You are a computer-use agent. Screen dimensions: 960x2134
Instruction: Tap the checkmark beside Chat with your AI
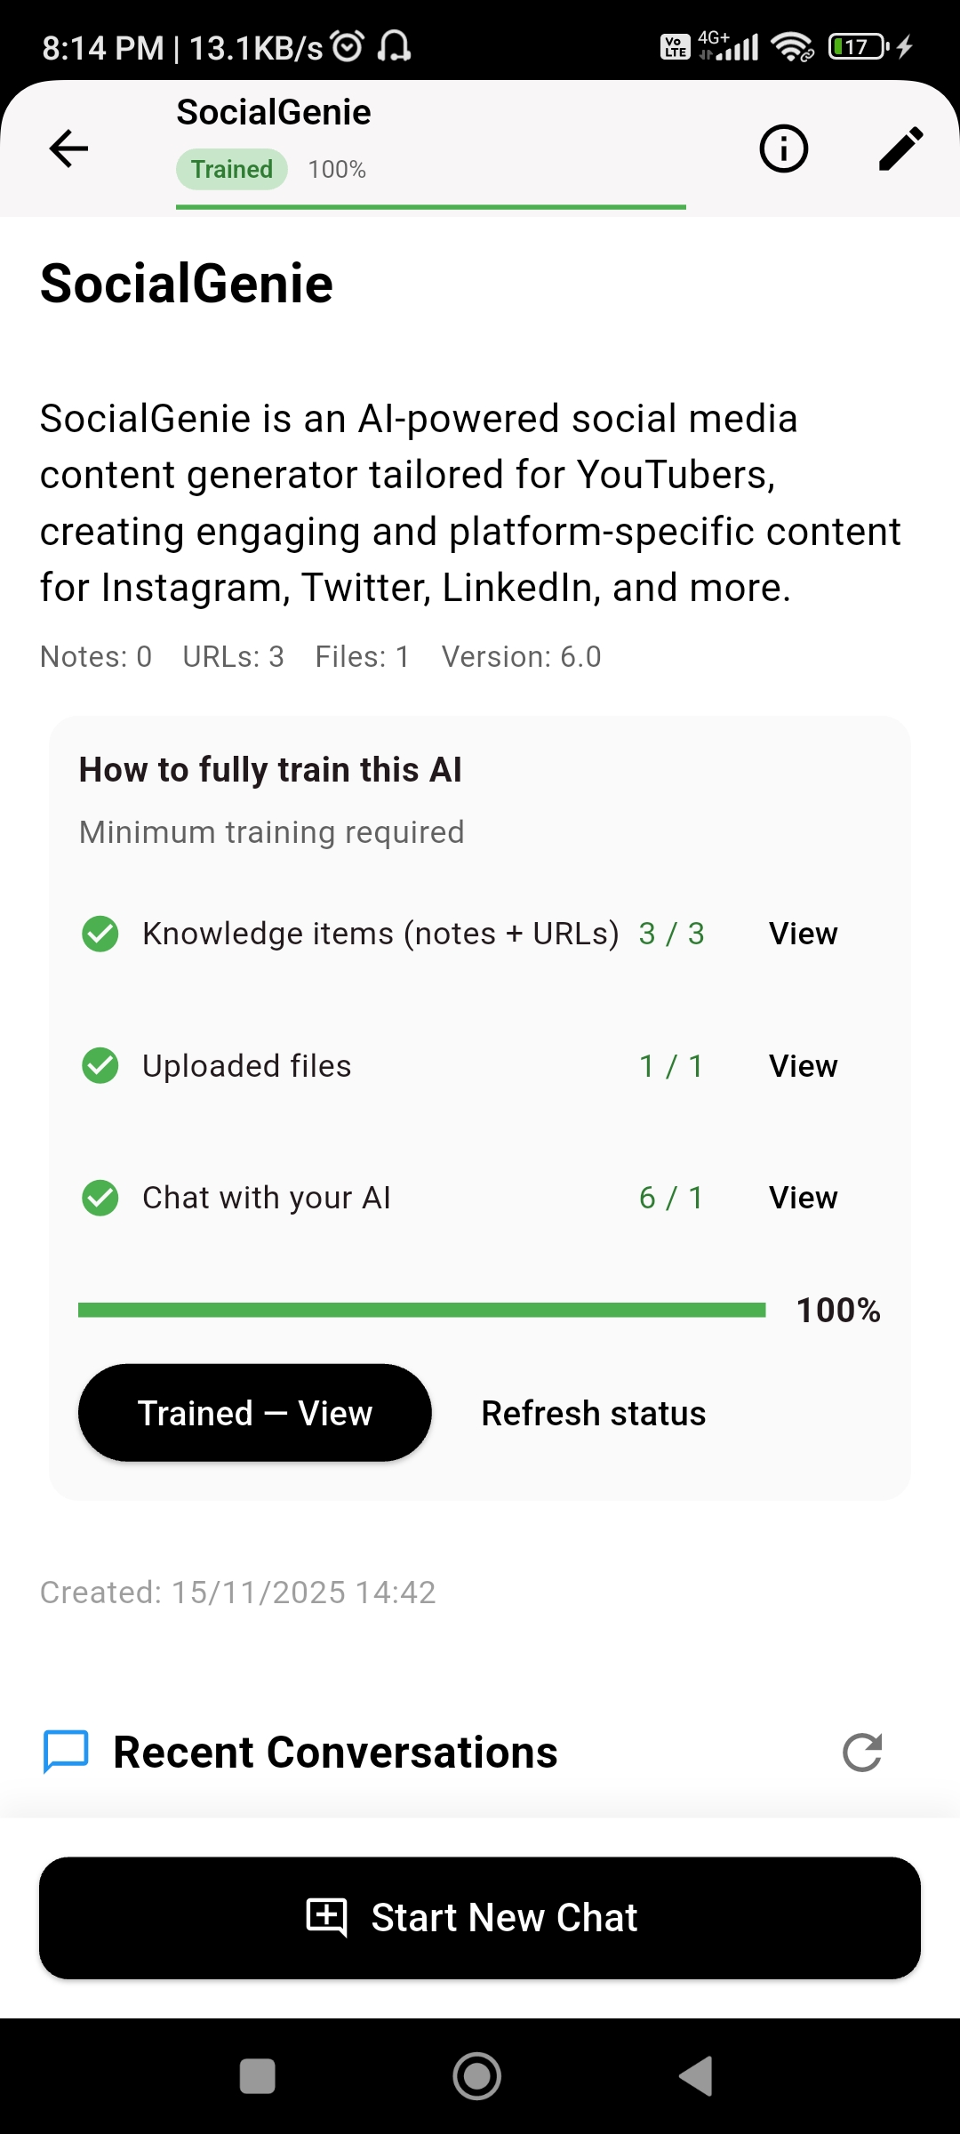tap(100, 1197)
